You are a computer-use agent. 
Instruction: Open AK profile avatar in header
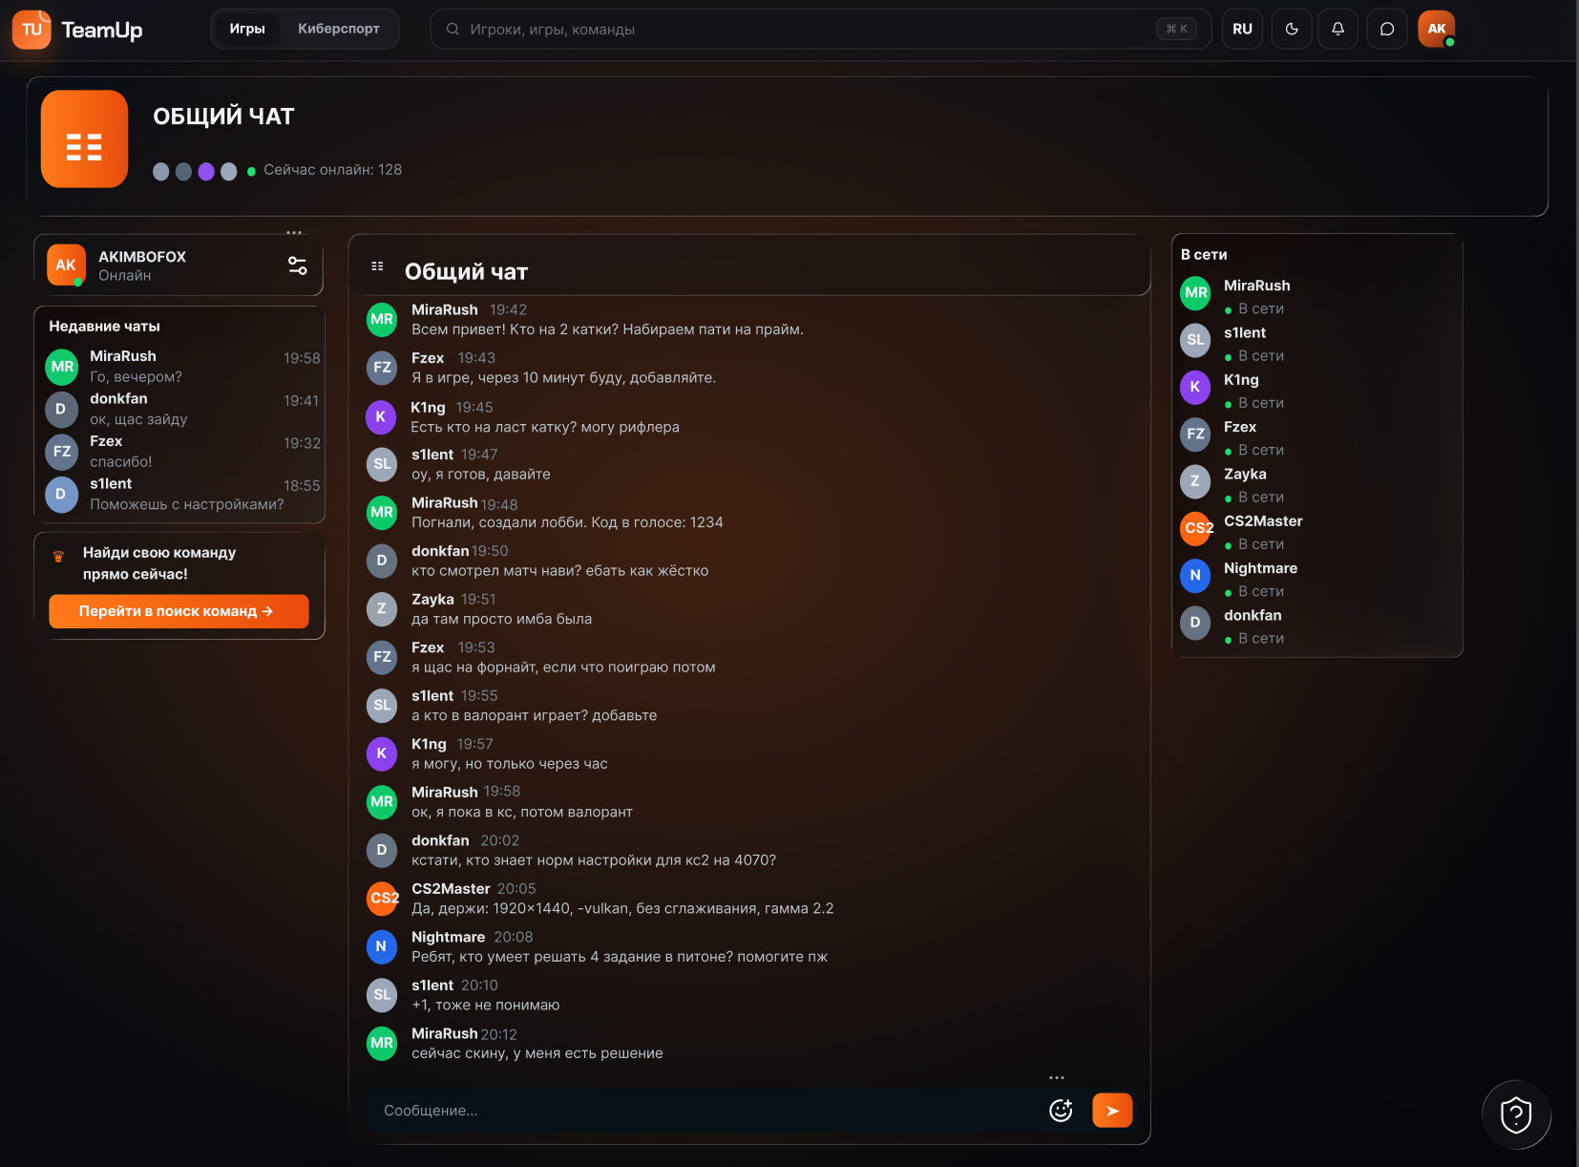(x=1437, y=29)
